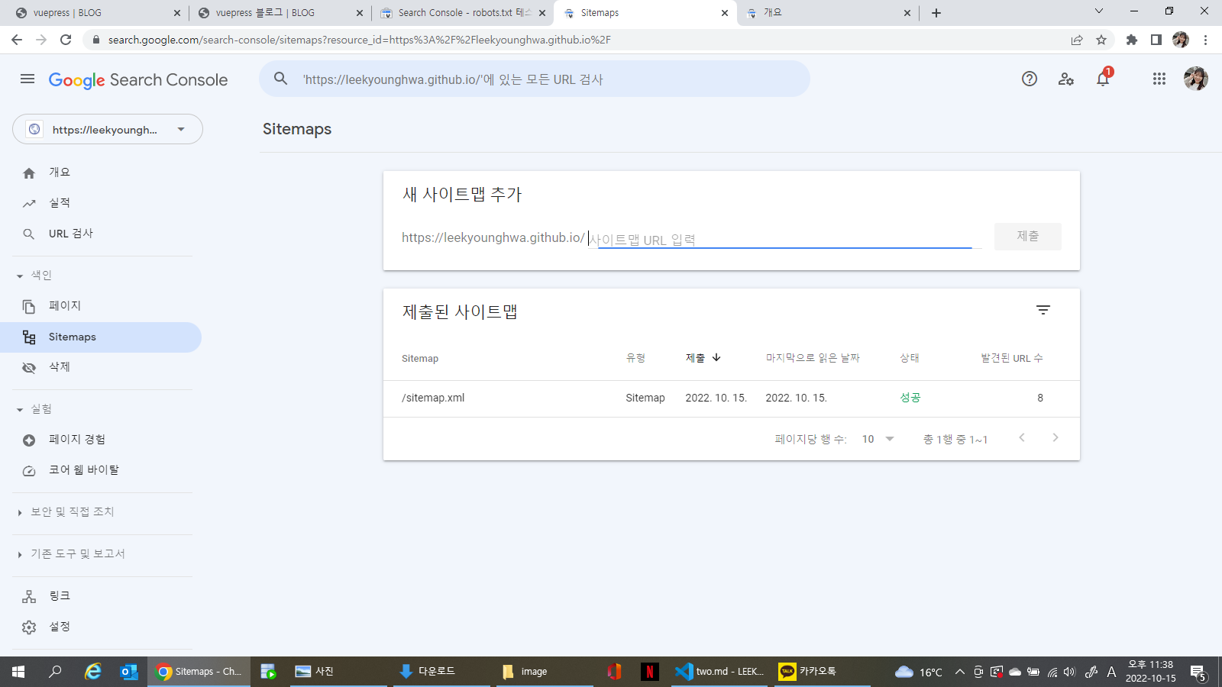Bookmark this page with the star icon

click(1101, 40)
